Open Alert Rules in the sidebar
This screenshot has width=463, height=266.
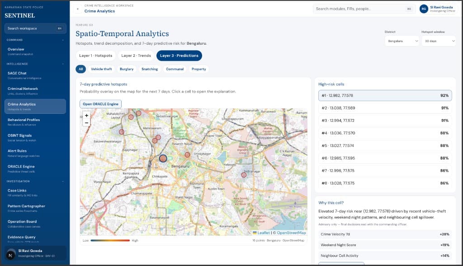click(35, 153)
